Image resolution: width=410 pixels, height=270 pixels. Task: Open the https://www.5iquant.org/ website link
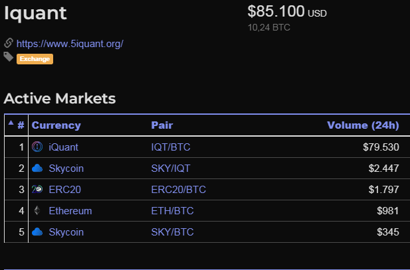click(x=70, y=44)
